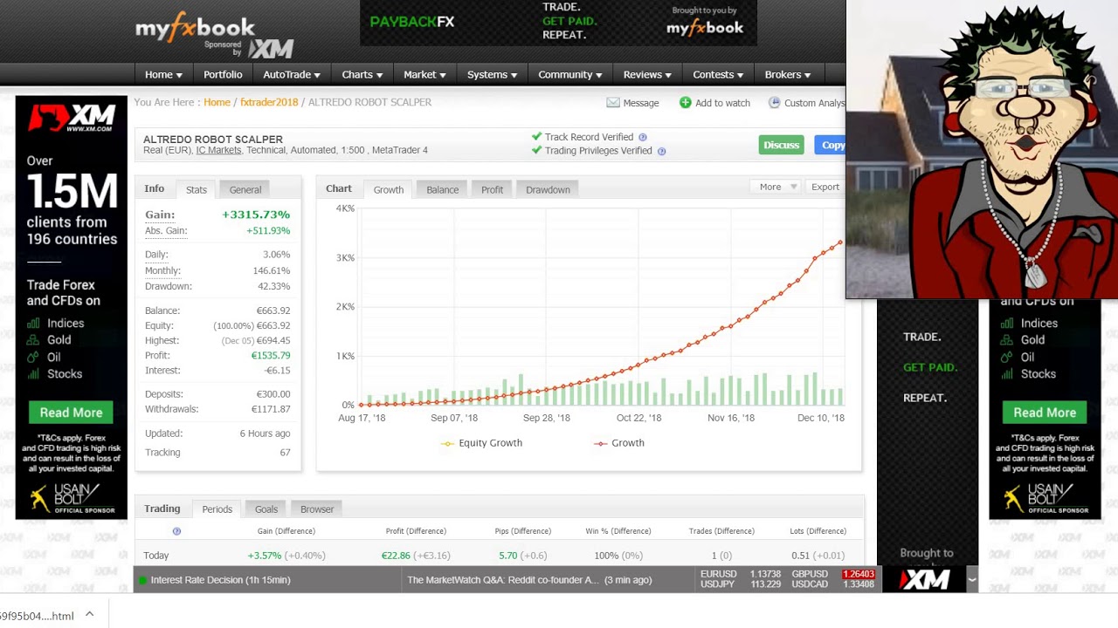This screenshot has height=628, width=1118.
Task: Click the Gain value +3315.73%
Action: tap(256, 215)
